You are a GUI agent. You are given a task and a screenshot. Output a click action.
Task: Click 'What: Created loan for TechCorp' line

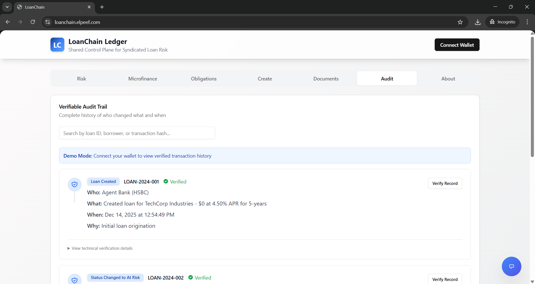point(177,204)
